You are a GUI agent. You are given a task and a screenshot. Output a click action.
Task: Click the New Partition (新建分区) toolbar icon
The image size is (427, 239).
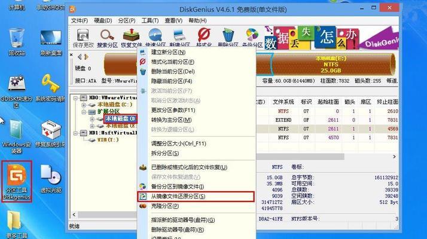pyautogui.click(x=180, y=38)
